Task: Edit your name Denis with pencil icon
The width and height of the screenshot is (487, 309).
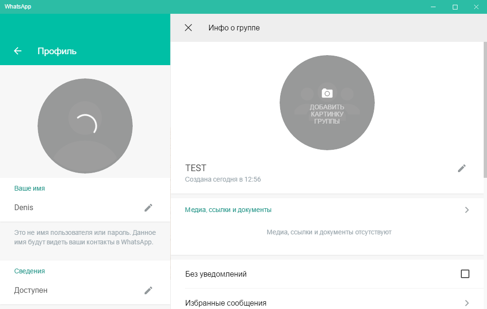Action: point(148,208)
